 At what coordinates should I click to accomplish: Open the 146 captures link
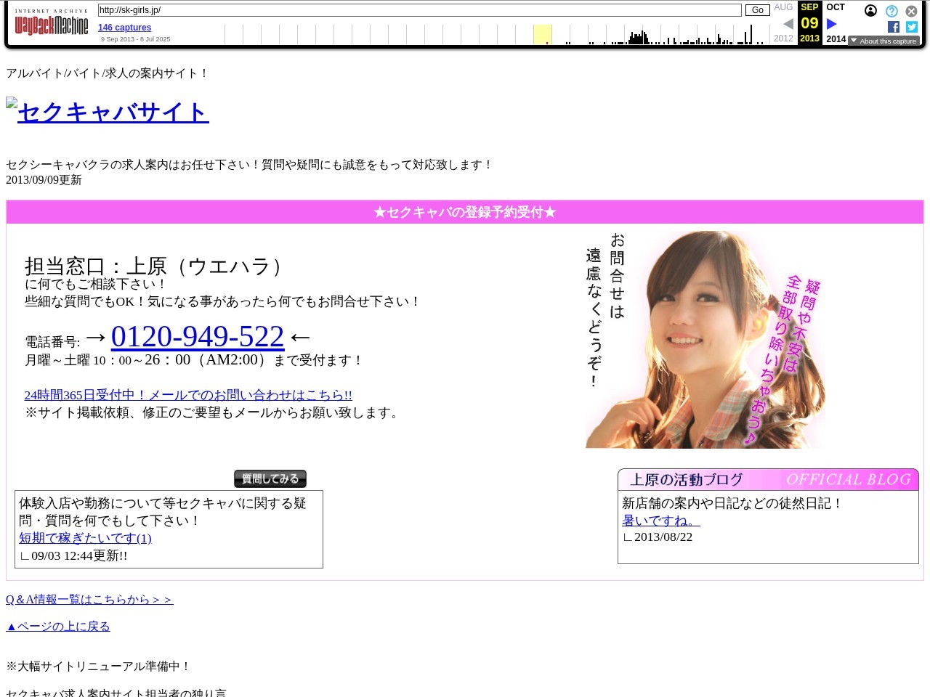124,27
